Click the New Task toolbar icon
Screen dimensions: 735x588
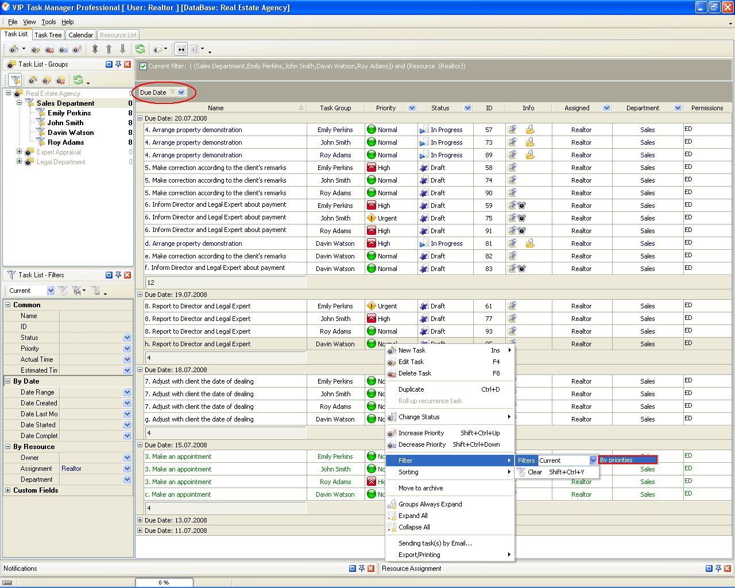[x=13, y=49]
